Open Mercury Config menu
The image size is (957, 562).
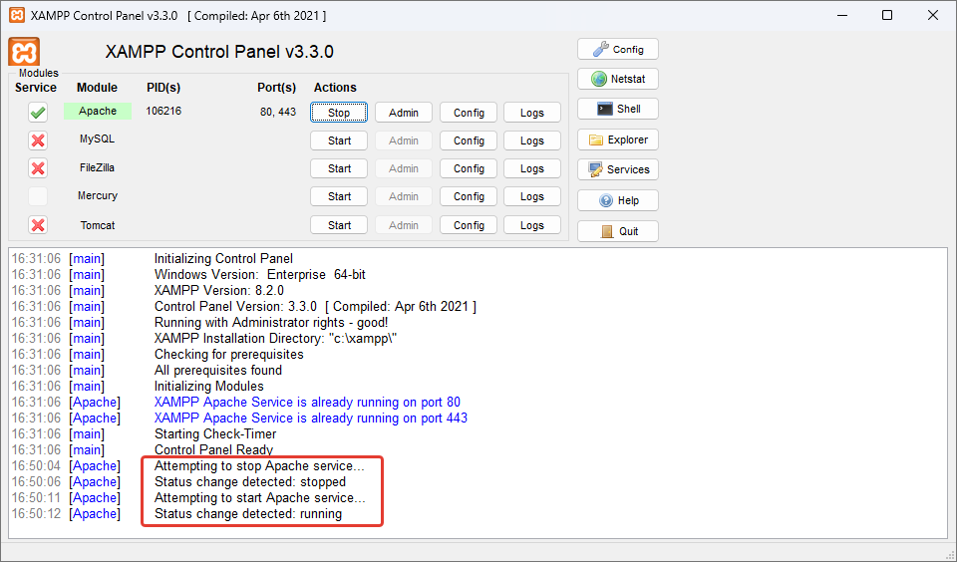[x=469, y=196]
